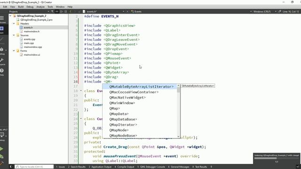
Task: Show General Messages pane
Action: click(179, 167)
